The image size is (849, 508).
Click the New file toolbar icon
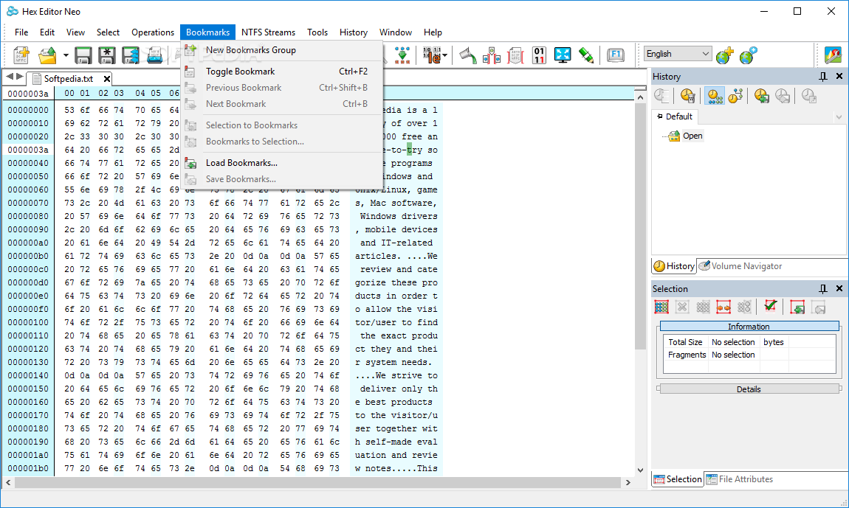click(21, 55)
